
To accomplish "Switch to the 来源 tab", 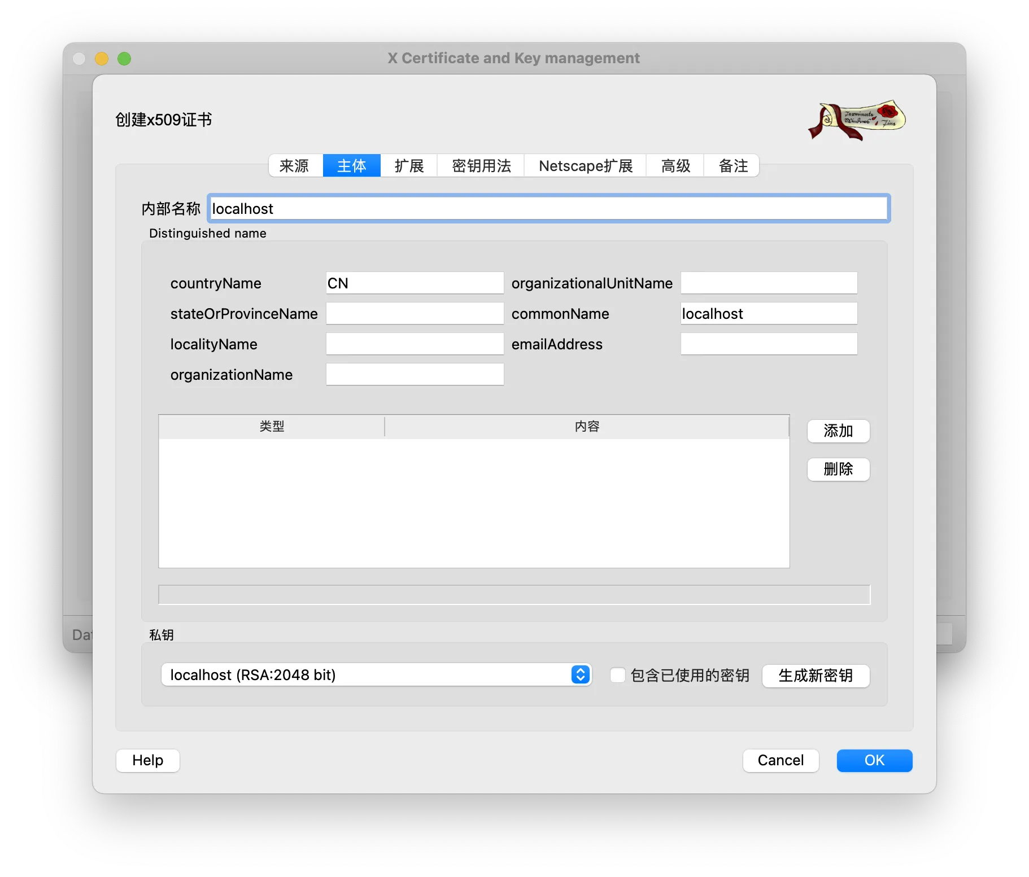I will [295, 166].
